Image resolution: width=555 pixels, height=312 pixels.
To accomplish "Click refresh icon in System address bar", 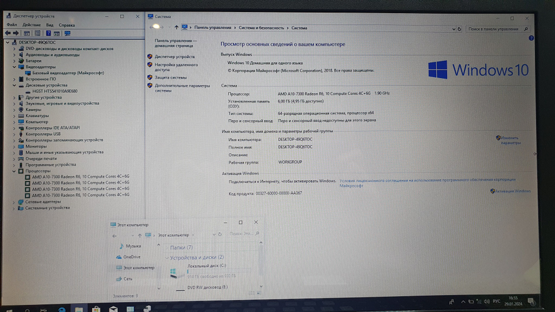I will (460, 29).
